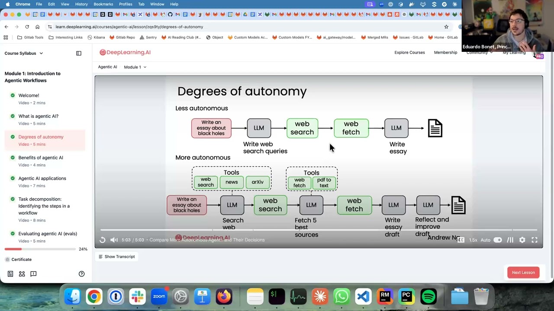This screenshot has width=554, height=311.
Task: Open the community people icon in sidebar footer
Action: 22,274
